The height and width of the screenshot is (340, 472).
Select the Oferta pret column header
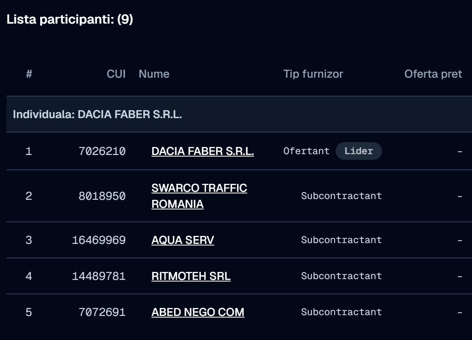(433, 74)
